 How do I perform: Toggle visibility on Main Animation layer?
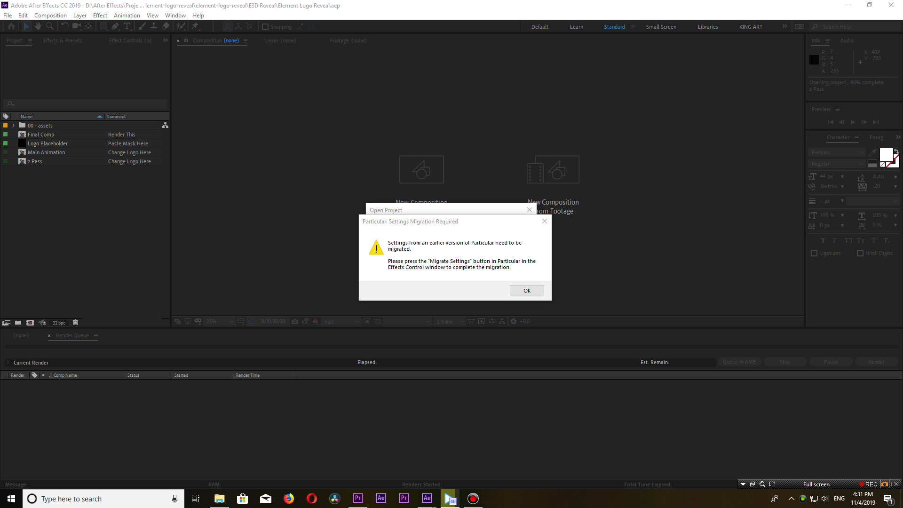point(4,152)
